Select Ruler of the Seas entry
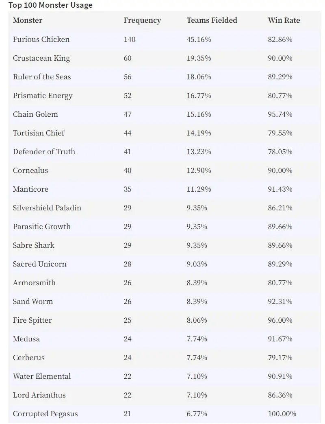This screenshot has height=424, width=325. 42,77
